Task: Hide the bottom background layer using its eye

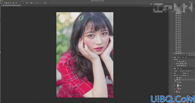Action: coord(174,92)
